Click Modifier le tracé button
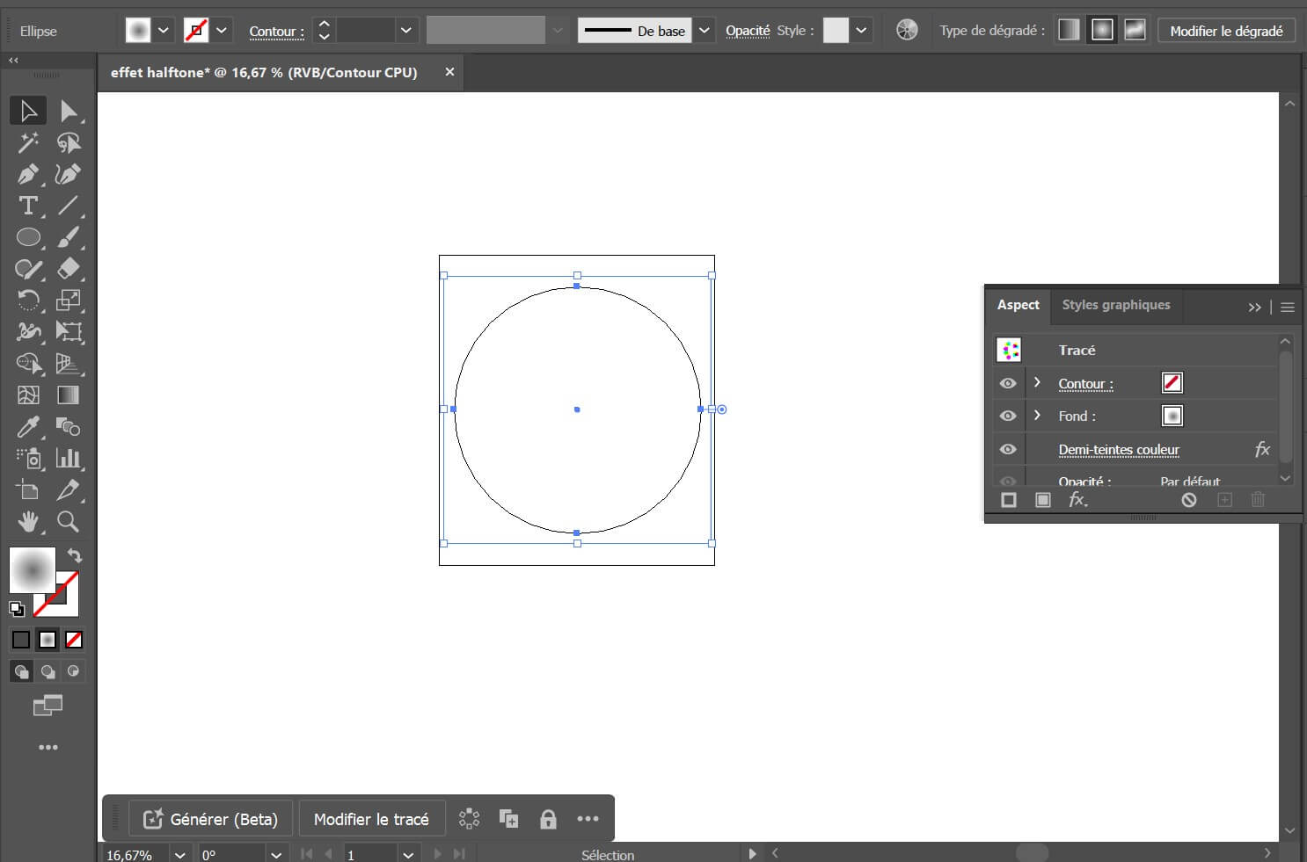Image resolution: width=1307 pixels, height=862 pixels. pos(371,819)
